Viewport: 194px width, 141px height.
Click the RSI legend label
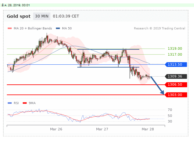click(16, 103)
